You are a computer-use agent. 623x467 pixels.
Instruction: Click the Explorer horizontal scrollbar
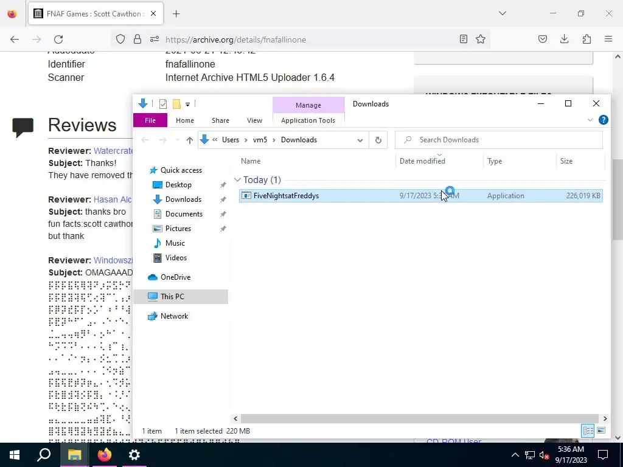coord(420,418)
